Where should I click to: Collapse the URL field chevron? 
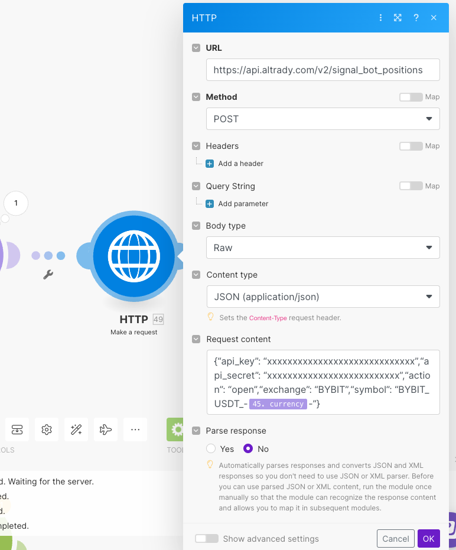[196, 48]
